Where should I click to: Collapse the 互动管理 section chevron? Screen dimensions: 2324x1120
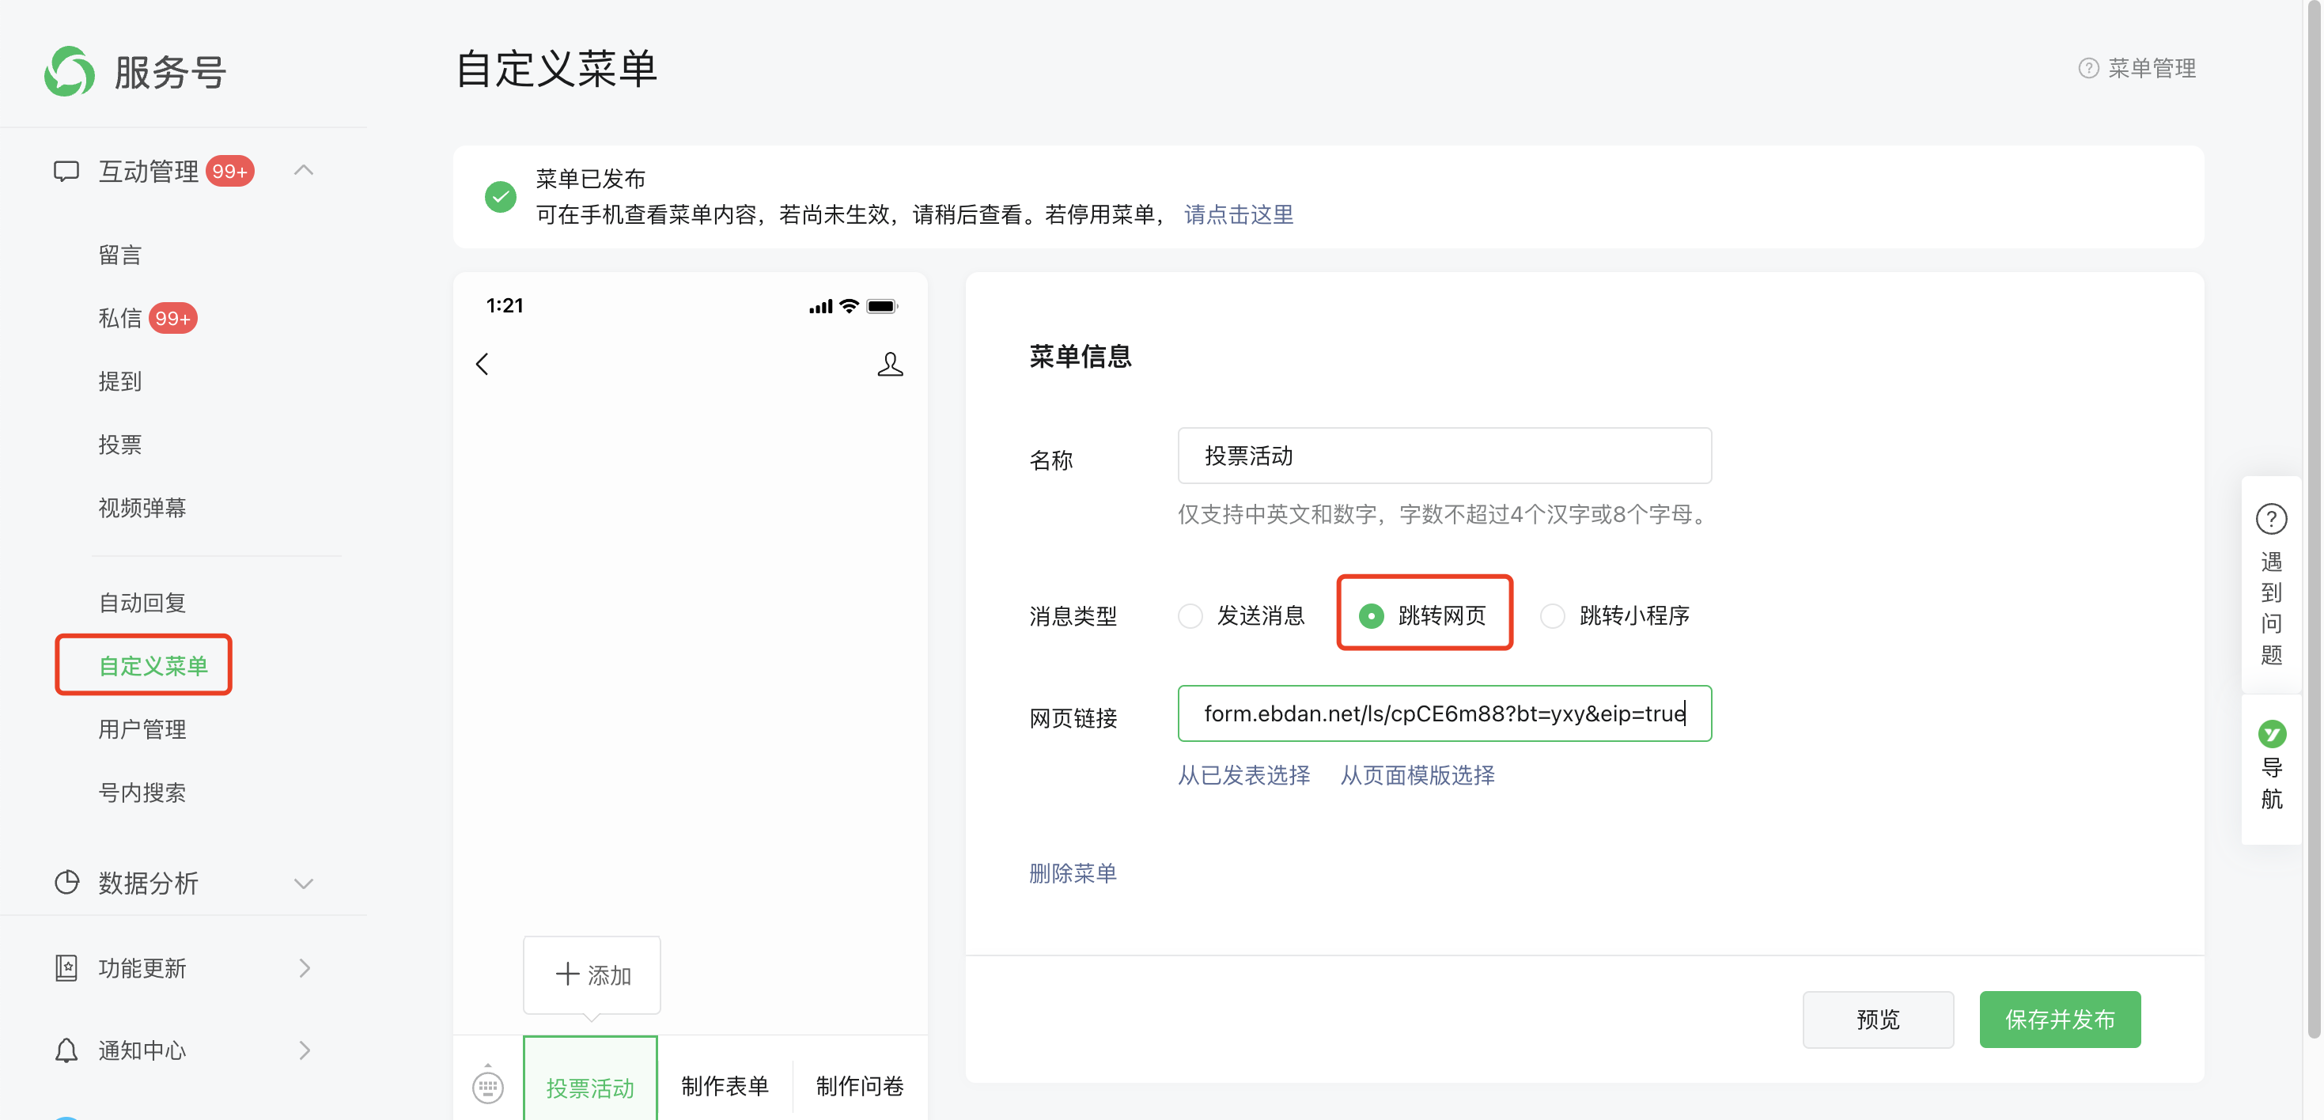tap(304, 170)
